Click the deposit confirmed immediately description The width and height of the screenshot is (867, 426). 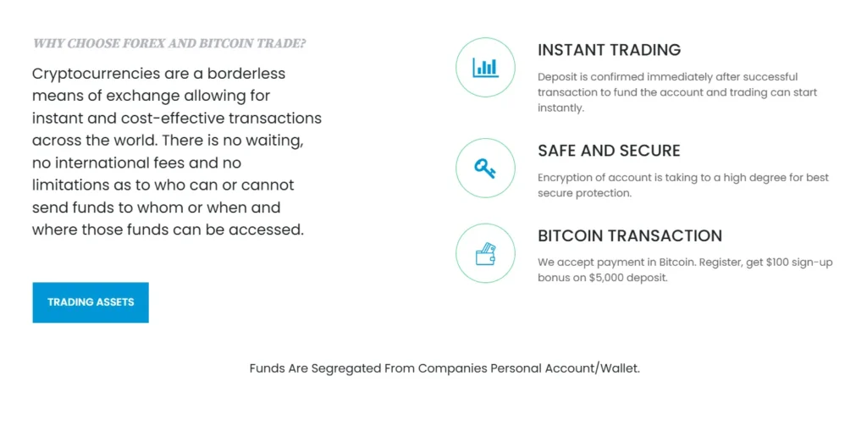[x=676, y=92]
